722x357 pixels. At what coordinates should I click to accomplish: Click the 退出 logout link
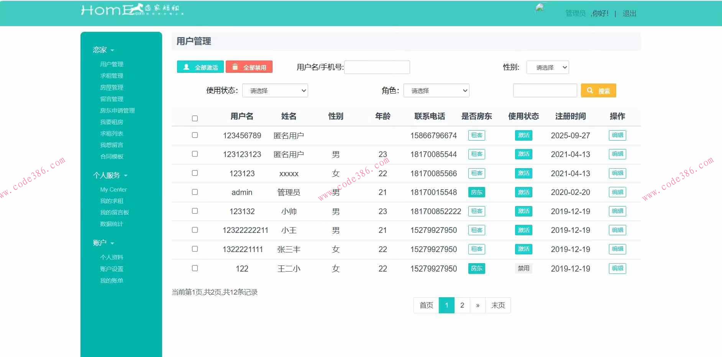(x=630, y=13)
